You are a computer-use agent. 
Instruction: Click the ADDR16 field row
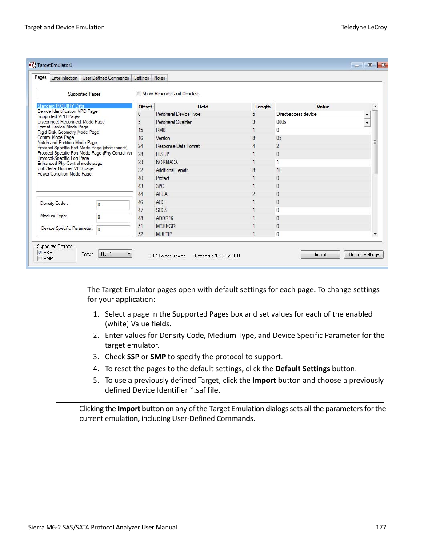[253, 218]
